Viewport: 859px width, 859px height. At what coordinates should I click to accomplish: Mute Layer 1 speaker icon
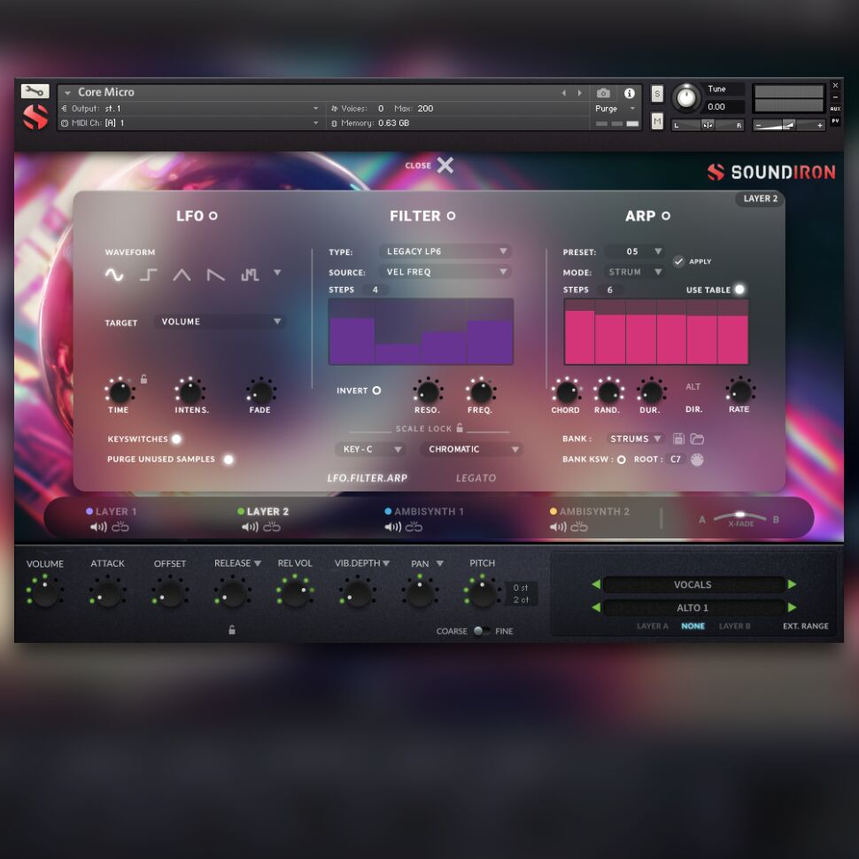[x=98, y=527]
